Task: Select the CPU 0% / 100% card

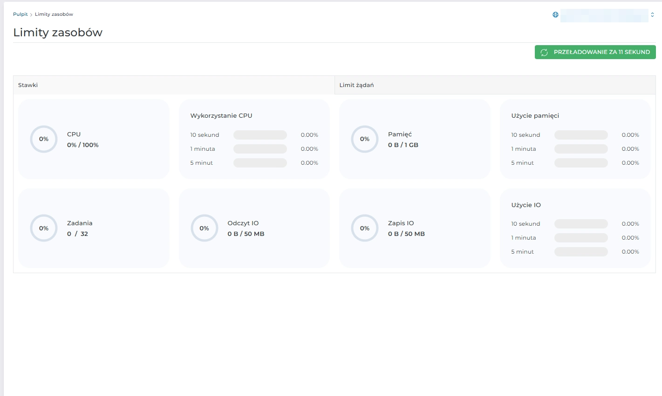Action: (x=93, y=139)
